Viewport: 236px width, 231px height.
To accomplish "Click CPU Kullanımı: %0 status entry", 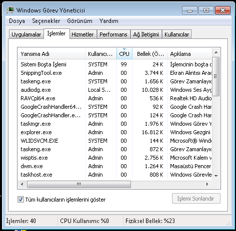I will pos(84,221).
